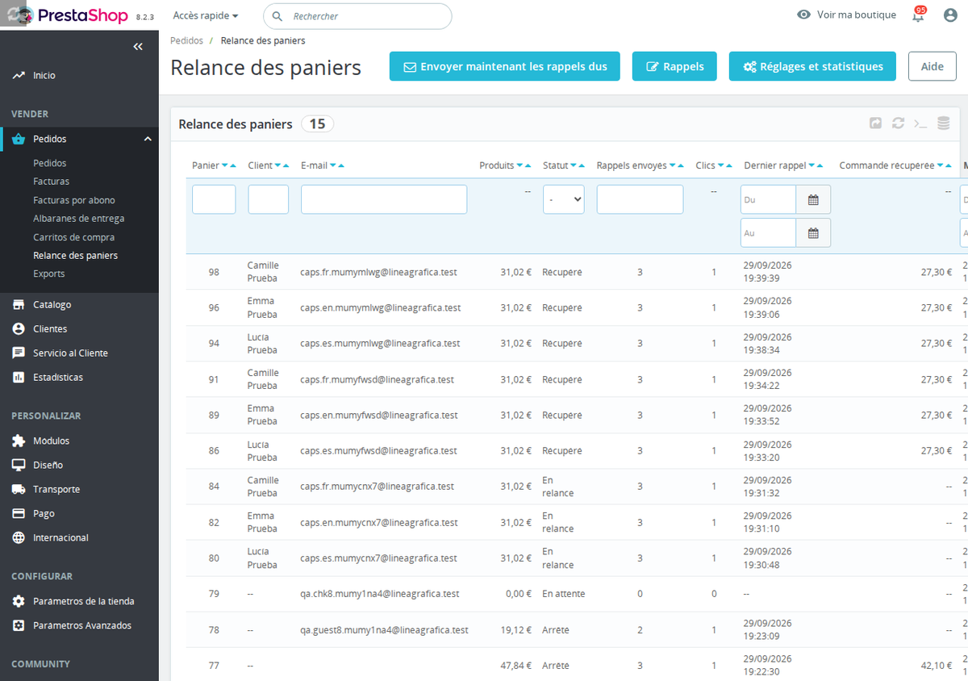Screen dimensions: 968x681
Task: Focus the Rechercher search field
Action: click(357, 16)
